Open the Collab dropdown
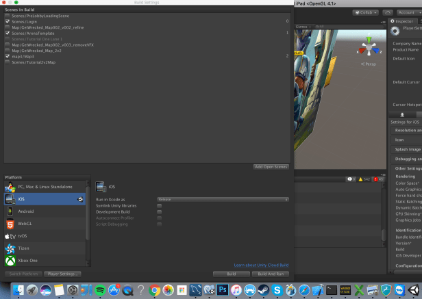 (x=366, y=12)
